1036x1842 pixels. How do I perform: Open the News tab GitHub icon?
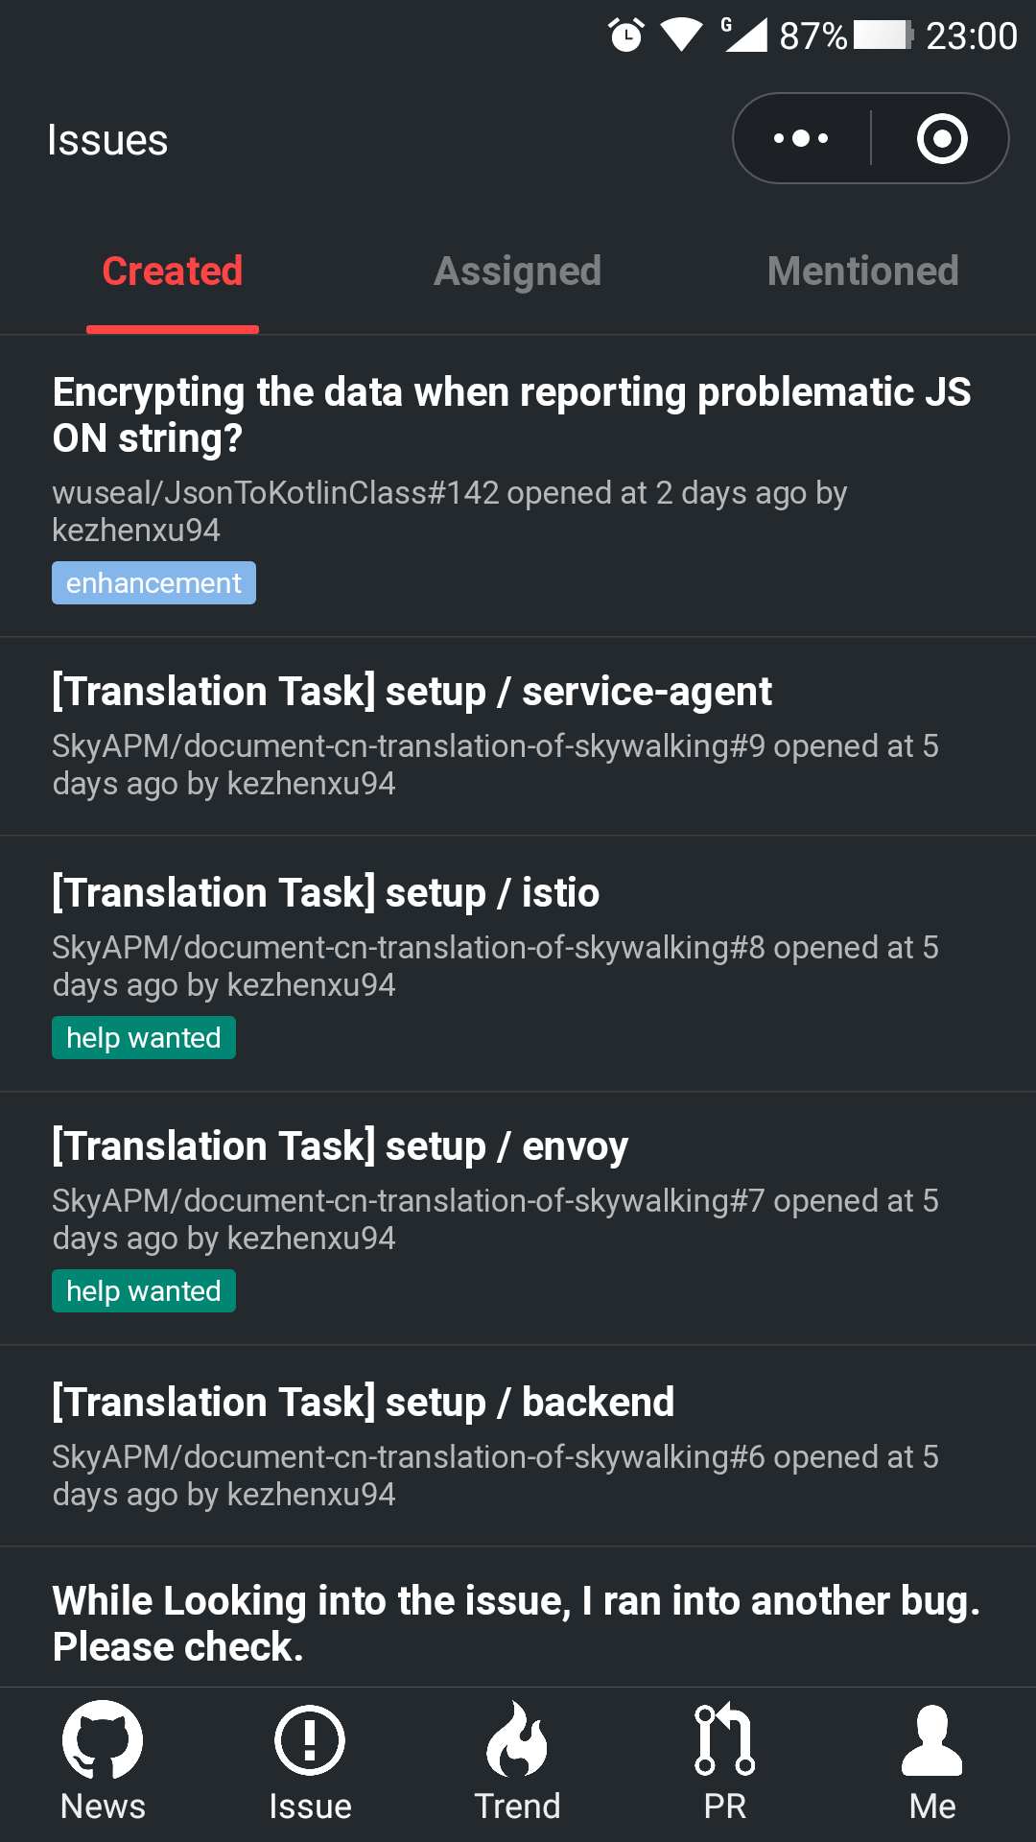point(103,1740)
